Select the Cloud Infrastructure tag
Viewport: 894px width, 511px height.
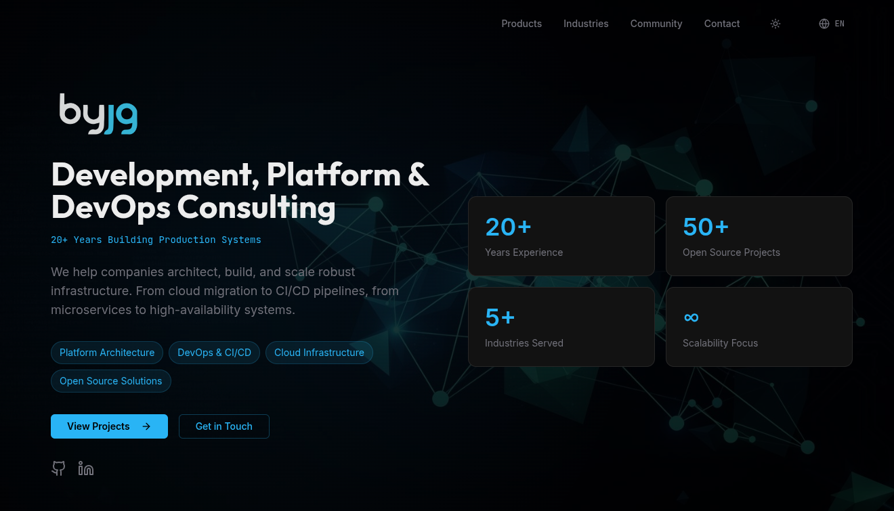point(319,353)
